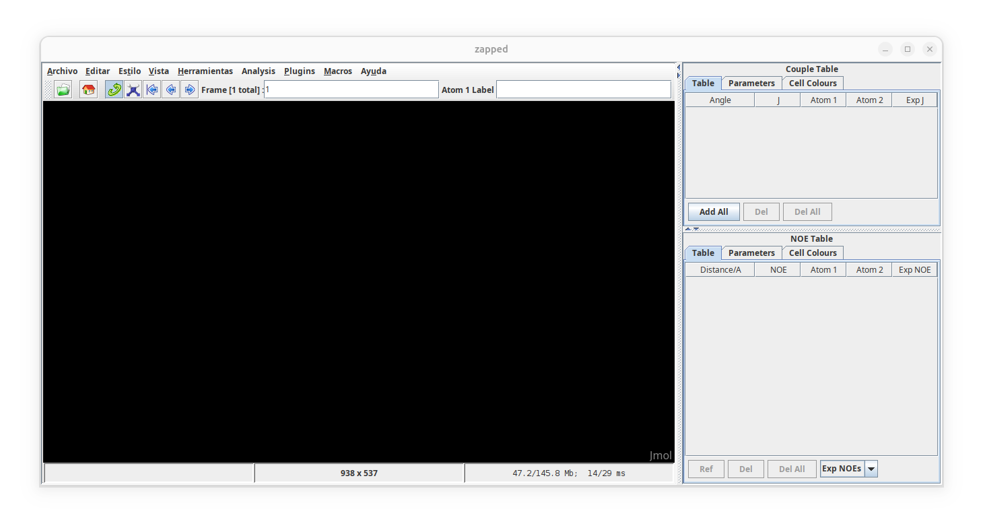
Task: Switch to NOE Table Parameters tab
Action: pyautogui.click(x=751, y=253)
